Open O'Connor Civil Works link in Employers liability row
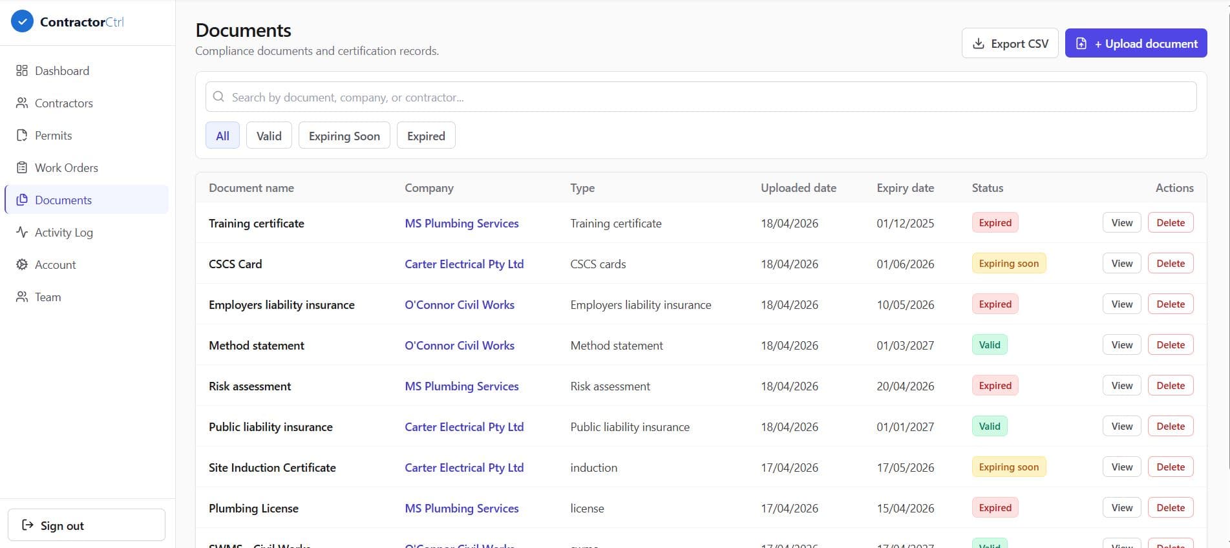Screen dimensions: 1230x548 460,304
